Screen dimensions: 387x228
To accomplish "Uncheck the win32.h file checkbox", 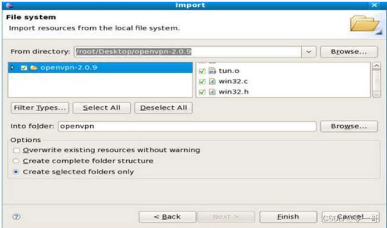I will click(202, 92).
